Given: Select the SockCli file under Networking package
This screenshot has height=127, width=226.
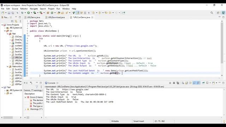Looking at the screenshot, I should click(17, 69).
